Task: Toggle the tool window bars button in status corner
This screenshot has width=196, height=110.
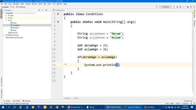Action: tap(2, 104)
